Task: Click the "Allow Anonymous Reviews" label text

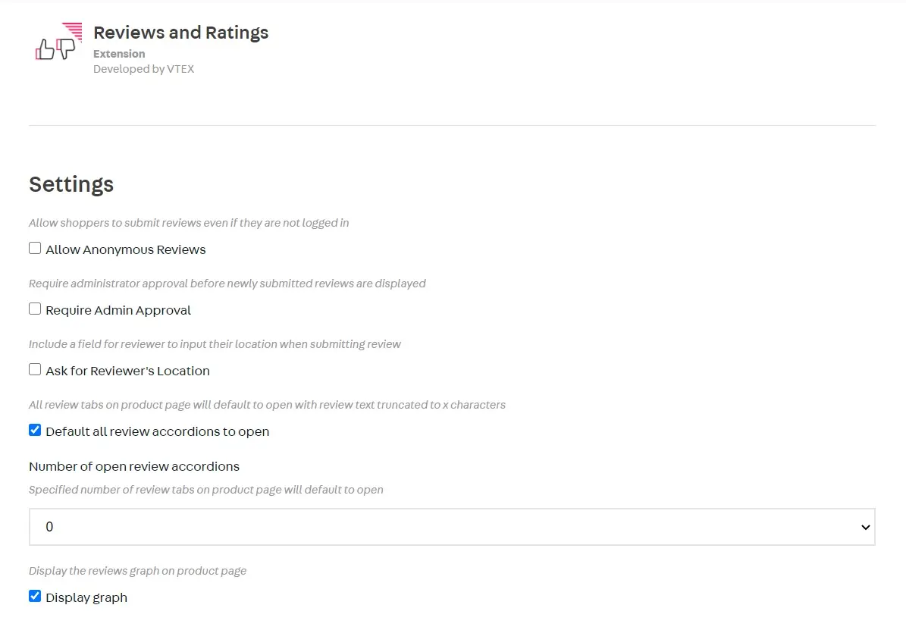Action: tap(126, 249)
